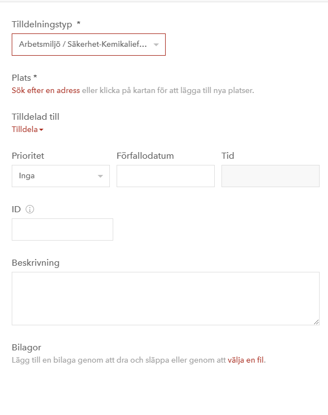Click the Tilldelningstyp dropdown arrow

point(156,45)
